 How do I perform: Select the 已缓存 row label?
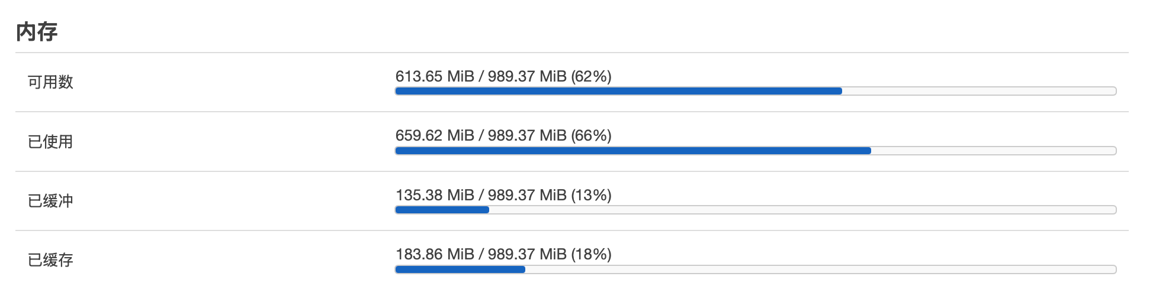(50, 260)
